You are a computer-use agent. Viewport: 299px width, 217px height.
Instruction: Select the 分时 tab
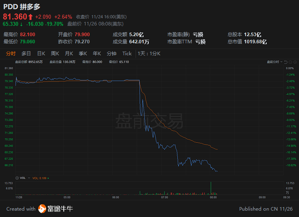[x=11, y=54]
